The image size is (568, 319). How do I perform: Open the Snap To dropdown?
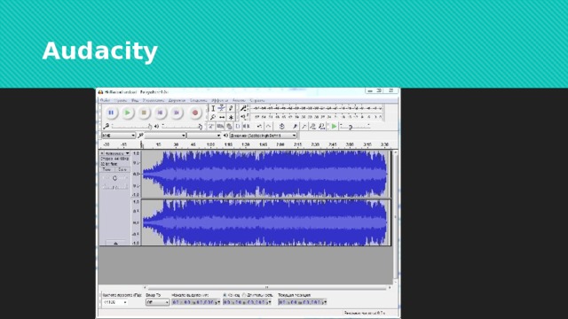click(158, 302)
